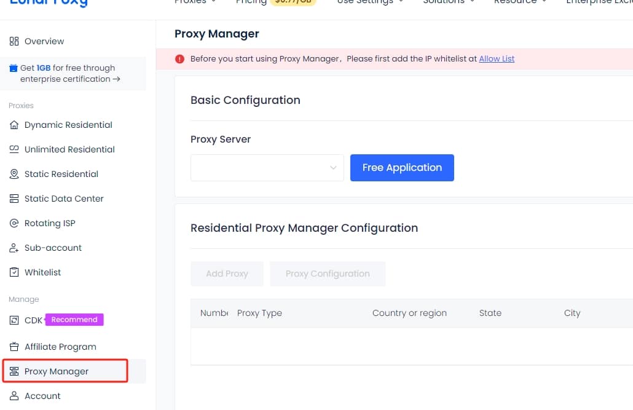Click the Country or region column header

pyautogui.click(x=409, y=313)
